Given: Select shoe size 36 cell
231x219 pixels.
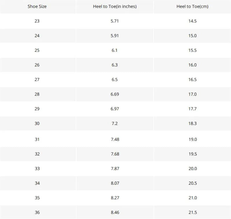Looking at the screenshot, I should [37, 212].
